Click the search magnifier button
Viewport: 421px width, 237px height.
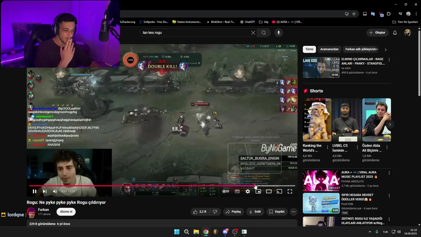click(x=264, y=33)
